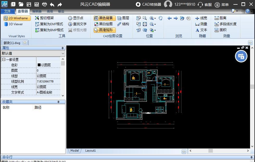
Task: Click the CAD转换器 button
Action: [149, 4]
